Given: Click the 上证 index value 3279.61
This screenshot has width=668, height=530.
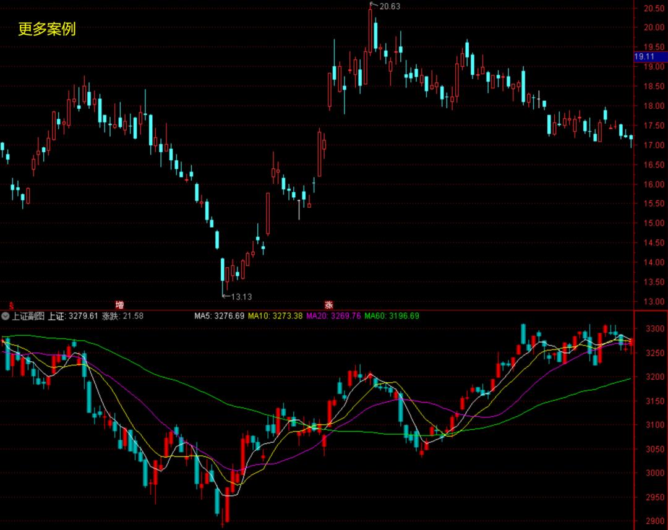Looking at the screenshot, I should [73, 316].
